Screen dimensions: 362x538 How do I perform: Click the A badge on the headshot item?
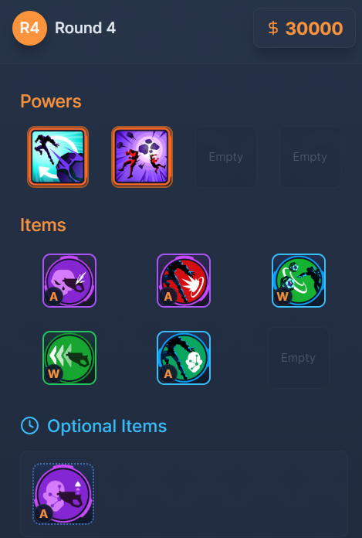(54, 297)
